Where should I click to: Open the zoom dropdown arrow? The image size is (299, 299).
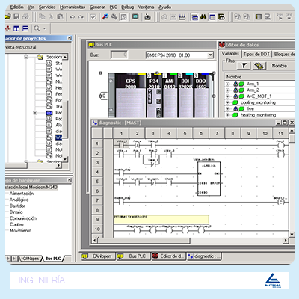pyautogui.click(x=45, y=28)
